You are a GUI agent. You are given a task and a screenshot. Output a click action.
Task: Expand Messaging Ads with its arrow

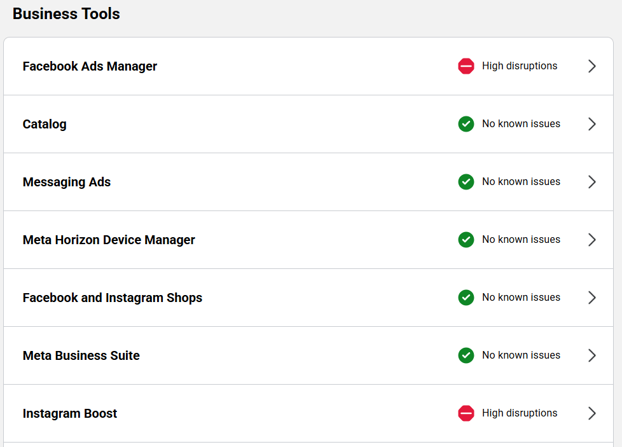(591, 182)
